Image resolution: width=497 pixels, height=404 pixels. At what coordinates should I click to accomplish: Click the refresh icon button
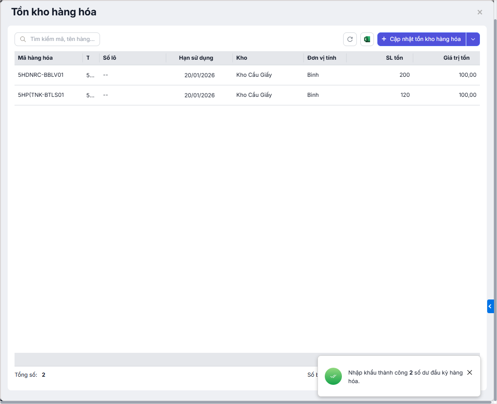350,39
